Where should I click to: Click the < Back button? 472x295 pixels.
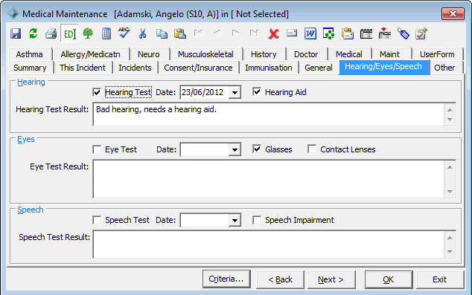(280, 279)
